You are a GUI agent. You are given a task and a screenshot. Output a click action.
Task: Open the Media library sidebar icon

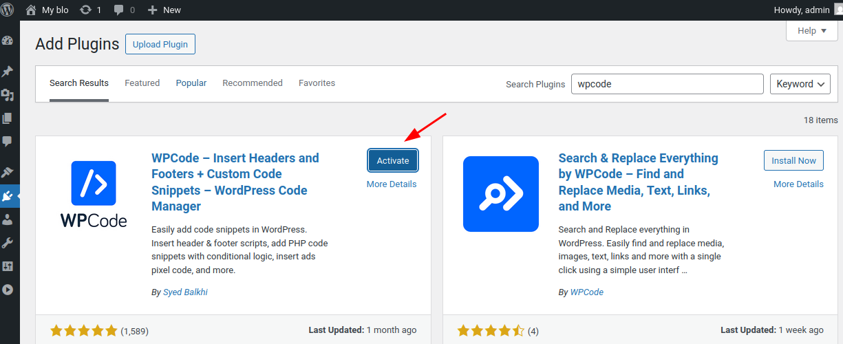[8, 95]
